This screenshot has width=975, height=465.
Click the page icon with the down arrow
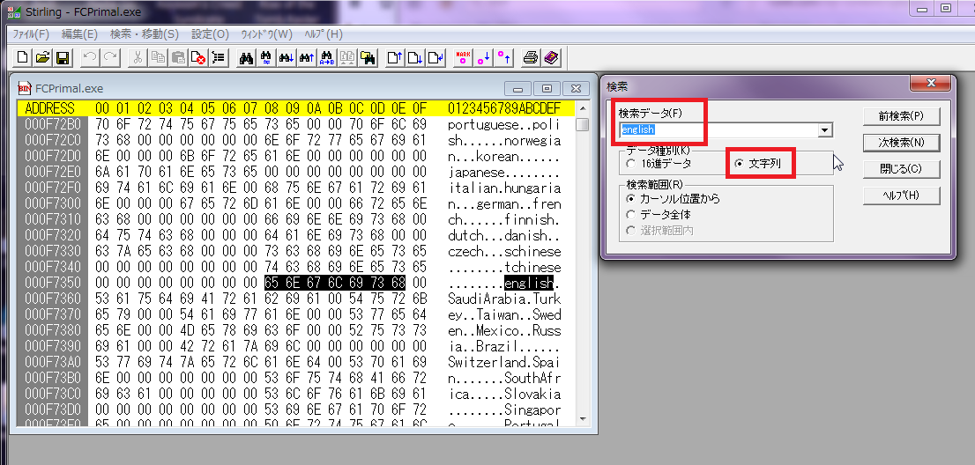[414, 58]
